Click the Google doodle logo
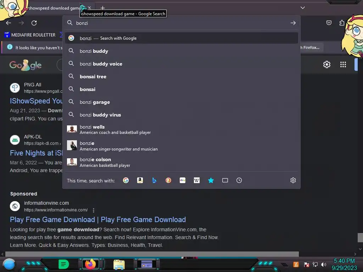The image size is (363, 272). coord(26,65)
